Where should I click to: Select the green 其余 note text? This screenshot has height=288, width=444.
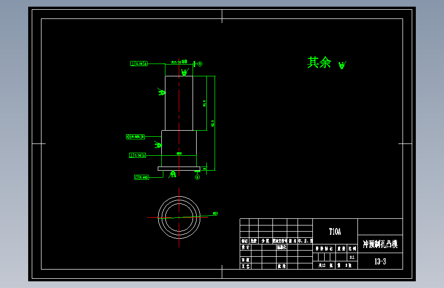coord(319,63)
